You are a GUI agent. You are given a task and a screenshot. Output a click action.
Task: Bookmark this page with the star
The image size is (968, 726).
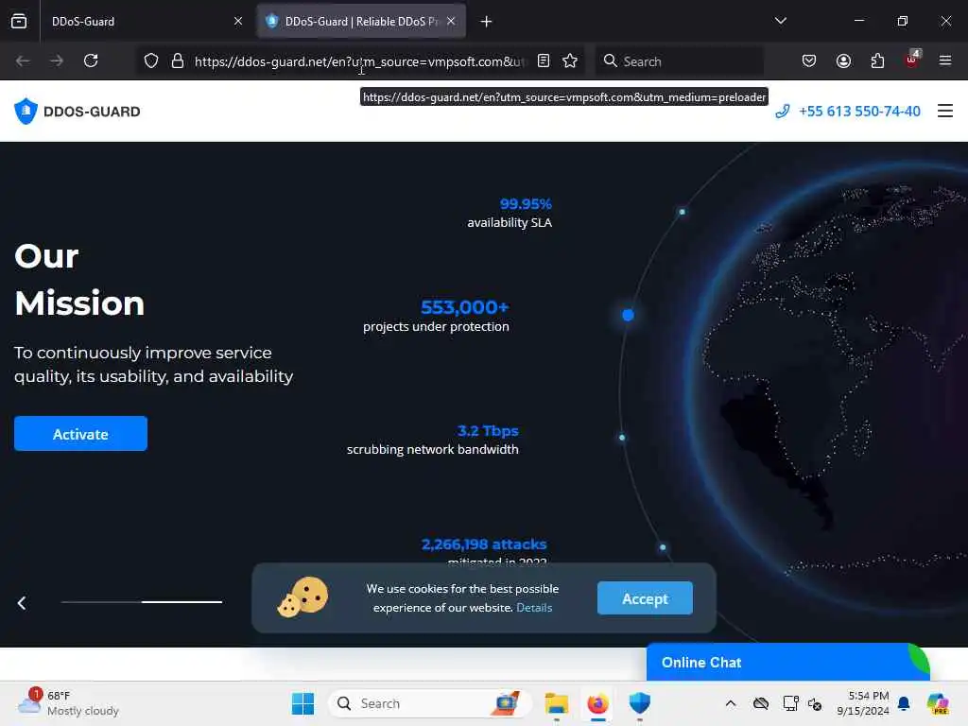[x=570, y=61]
